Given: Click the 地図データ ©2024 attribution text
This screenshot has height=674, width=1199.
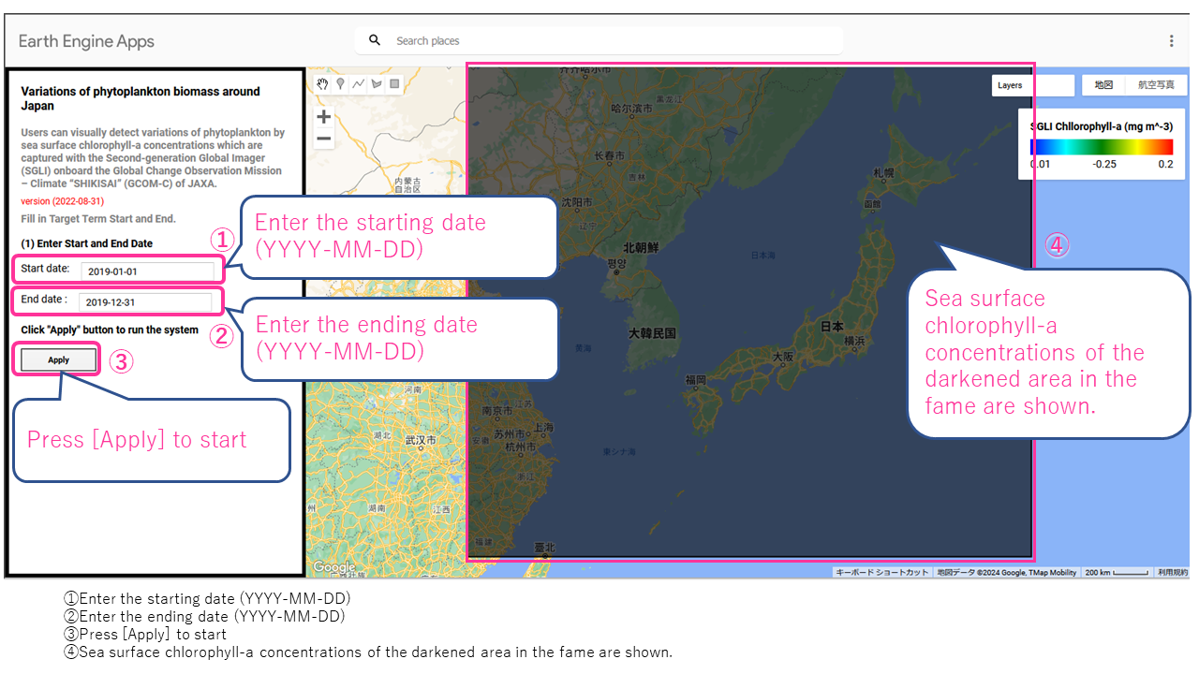Looking at the screenshot, I should pyautogui.click(x=1007, y=572).
